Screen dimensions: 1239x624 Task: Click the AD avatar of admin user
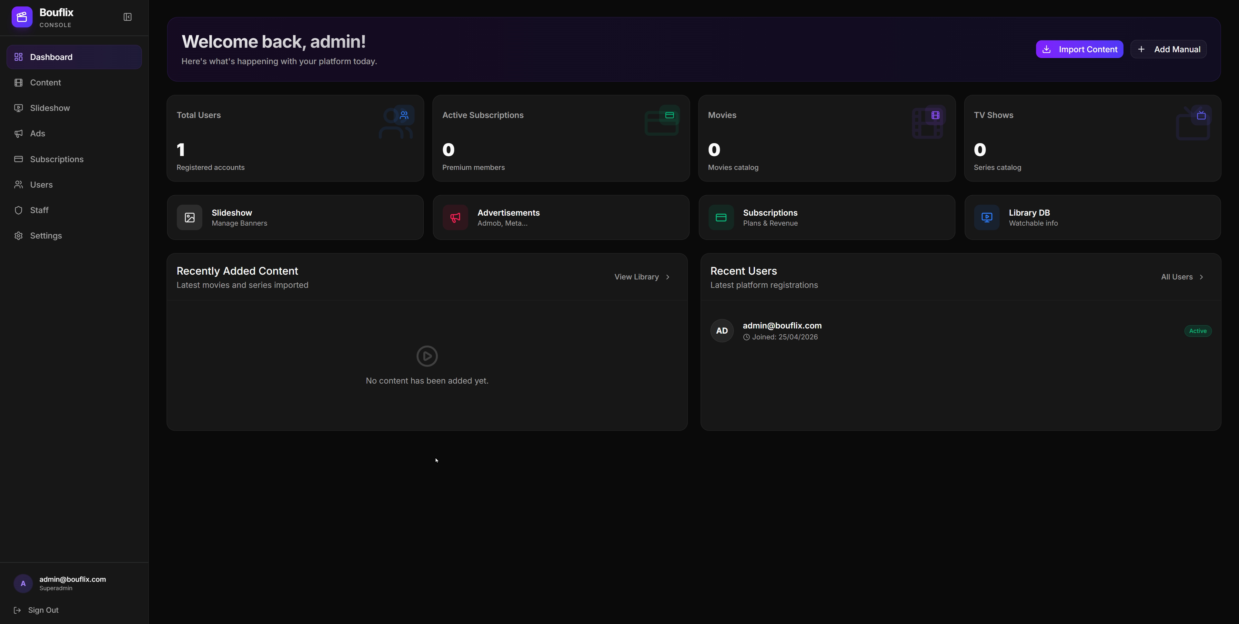pos(722,330)
